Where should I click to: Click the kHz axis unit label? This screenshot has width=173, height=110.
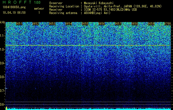[2, 22]
